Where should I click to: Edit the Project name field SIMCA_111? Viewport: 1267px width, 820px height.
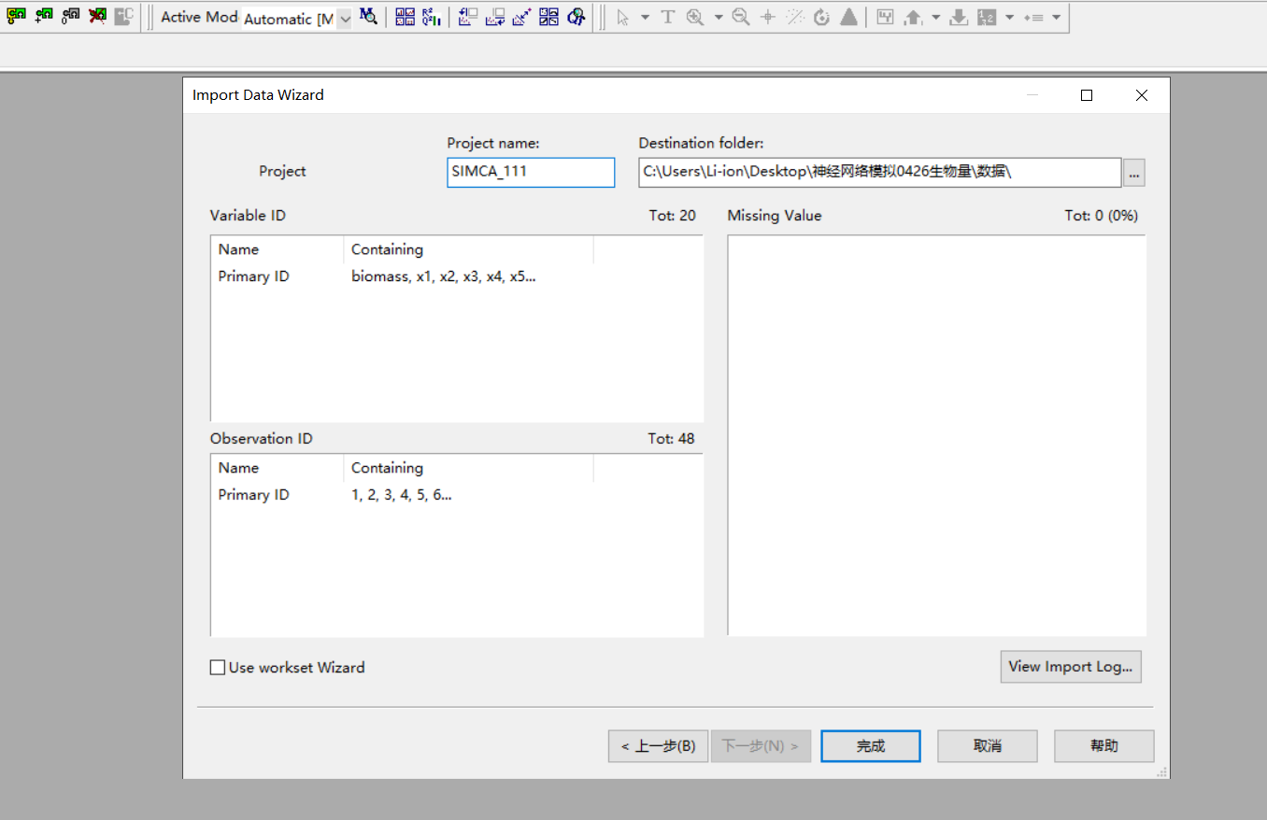coord(531,172)
